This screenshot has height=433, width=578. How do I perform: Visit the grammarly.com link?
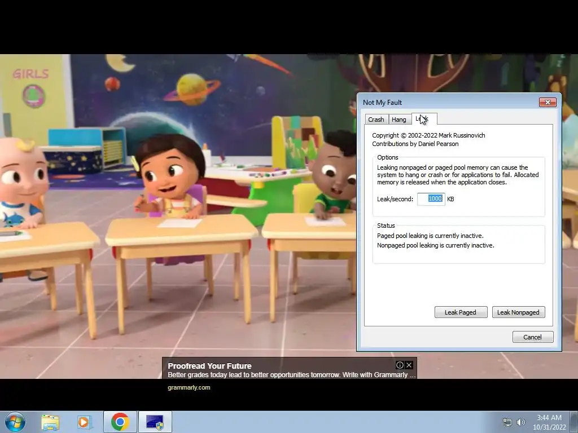189,387
